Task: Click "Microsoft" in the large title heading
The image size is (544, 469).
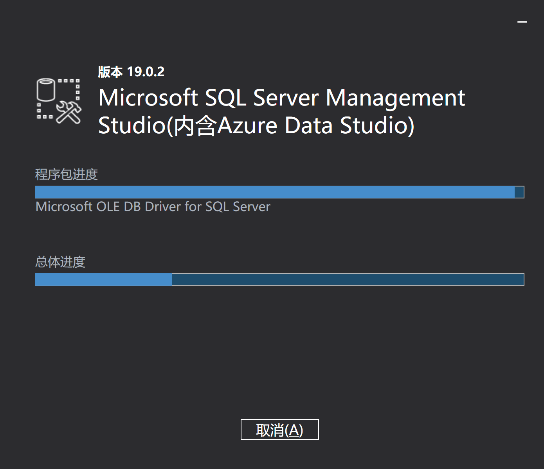Action: click(x=148, y=98)
